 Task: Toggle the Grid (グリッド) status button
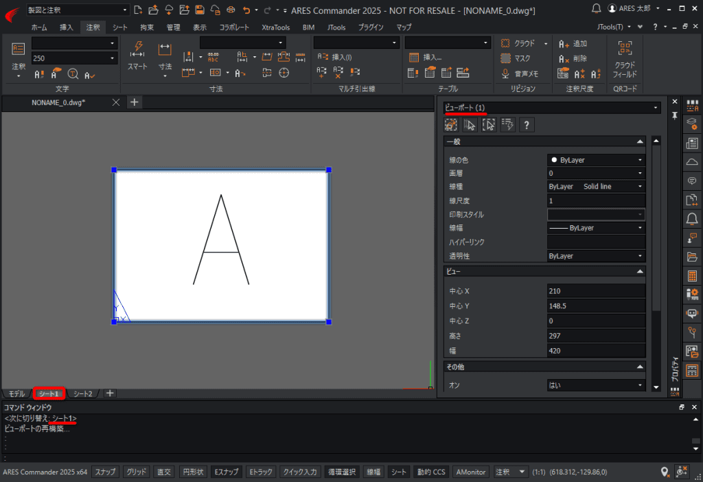pyautogui.click(x=137, y=472)
